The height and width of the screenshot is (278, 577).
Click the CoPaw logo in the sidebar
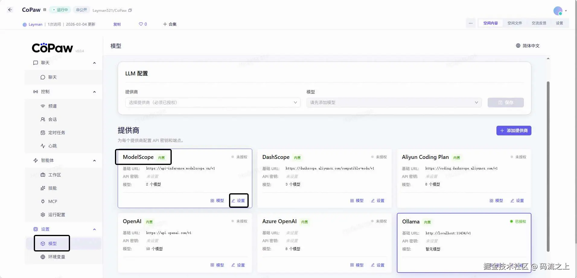[53, 48]
